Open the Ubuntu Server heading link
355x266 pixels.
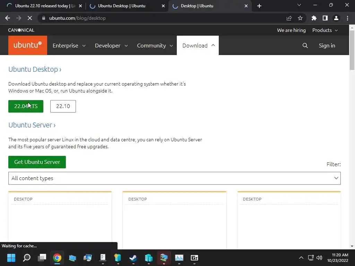pos(32,125)
